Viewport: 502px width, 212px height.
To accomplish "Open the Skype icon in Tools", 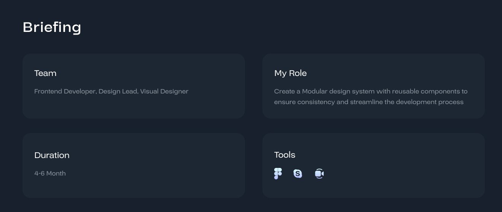I will point(298,174).
